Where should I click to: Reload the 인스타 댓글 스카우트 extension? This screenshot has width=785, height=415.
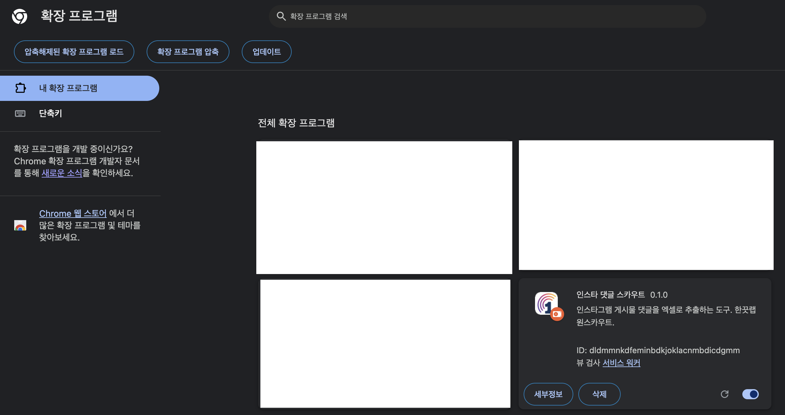(x=725, y=394)
